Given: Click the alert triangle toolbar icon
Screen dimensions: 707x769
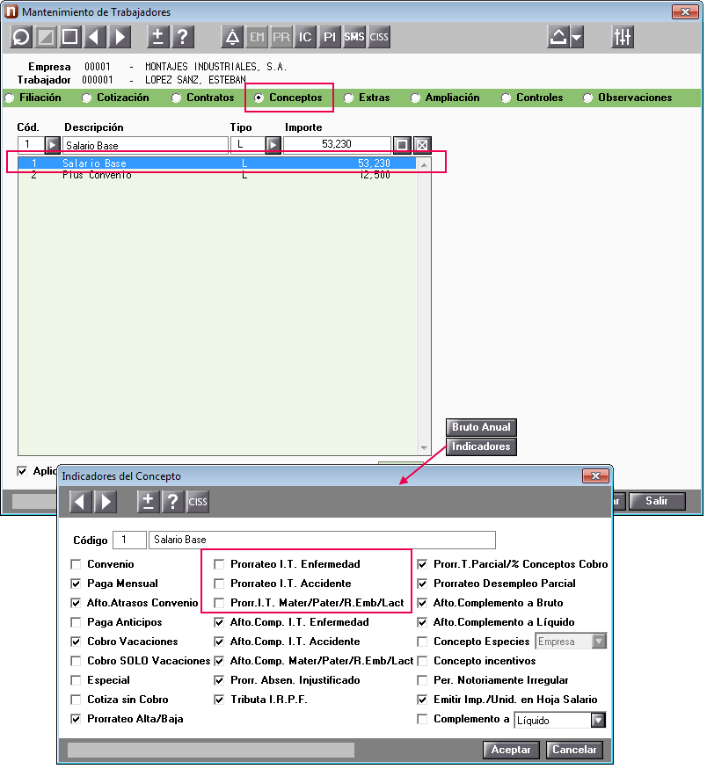Looking at the screenshot, I should (232, 37).
